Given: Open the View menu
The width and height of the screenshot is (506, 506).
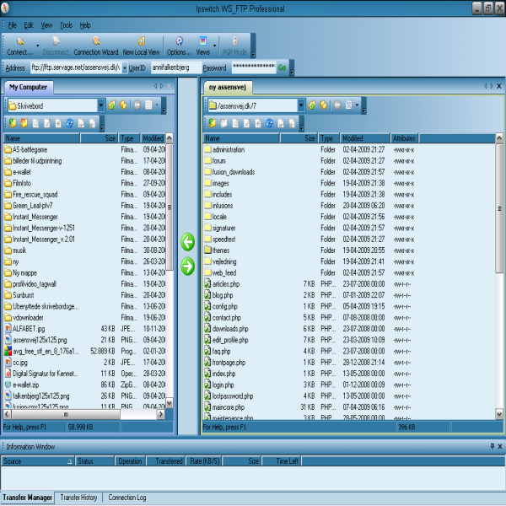Looking at the screenshot, I should (46, 25).
